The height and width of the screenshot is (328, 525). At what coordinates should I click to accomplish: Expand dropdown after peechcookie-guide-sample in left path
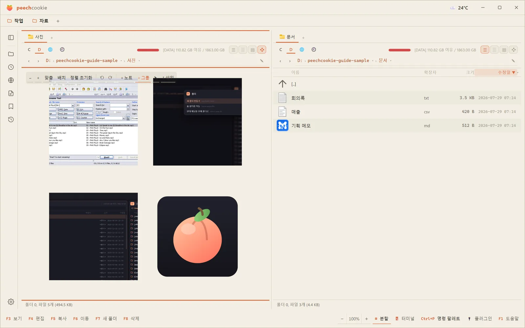[x=121, y=61]
